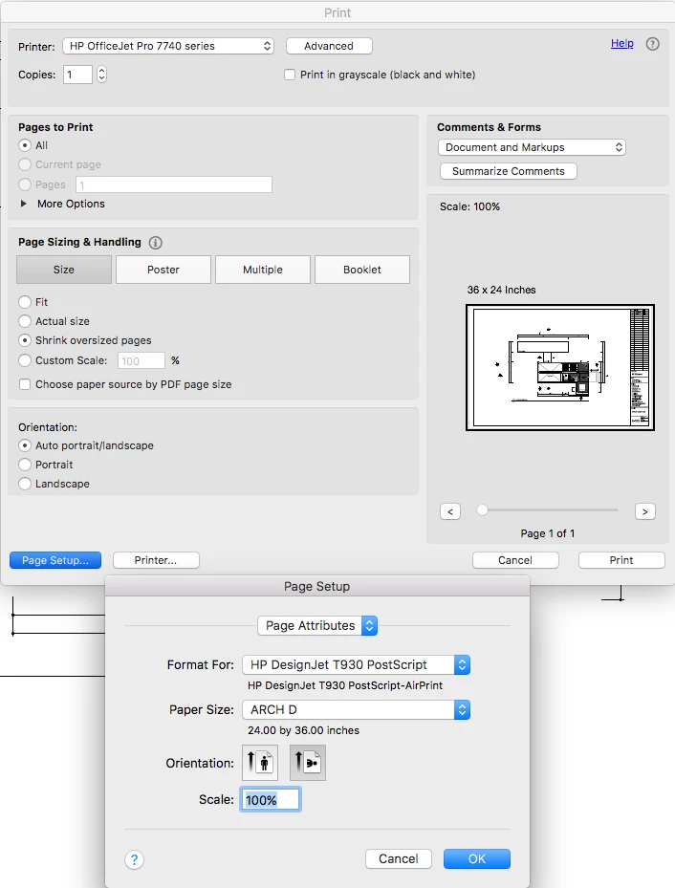This screenshot has height=888, width=675.
Task: Switch to the Multiple tab
Action: coord(263,270)
